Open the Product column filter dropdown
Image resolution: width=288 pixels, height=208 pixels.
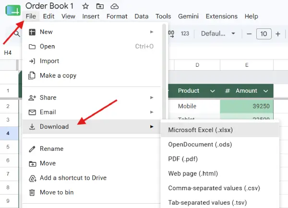point(213,91)
